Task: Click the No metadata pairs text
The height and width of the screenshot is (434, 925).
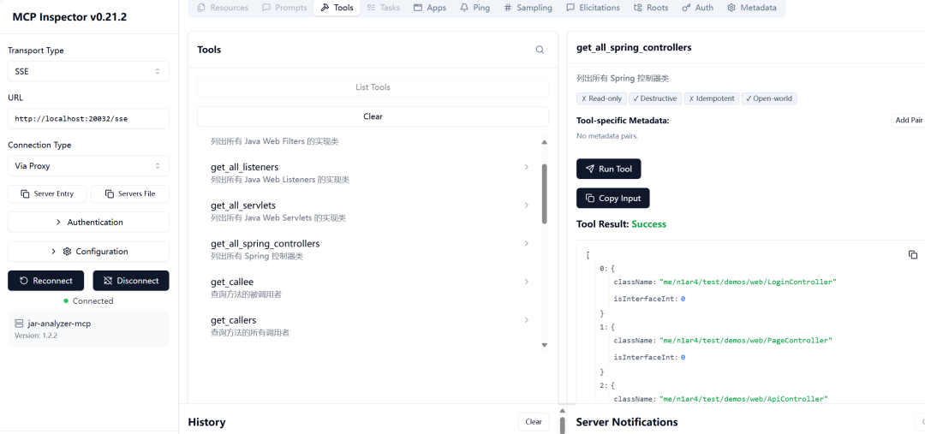Action: [x=607, y=135]
